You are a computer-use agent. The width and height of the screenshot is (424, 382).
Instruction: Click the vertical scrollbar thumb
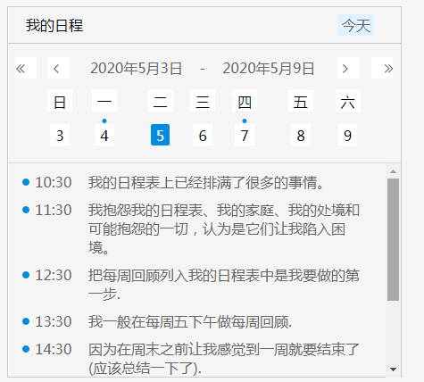click(x=393, y=239)
